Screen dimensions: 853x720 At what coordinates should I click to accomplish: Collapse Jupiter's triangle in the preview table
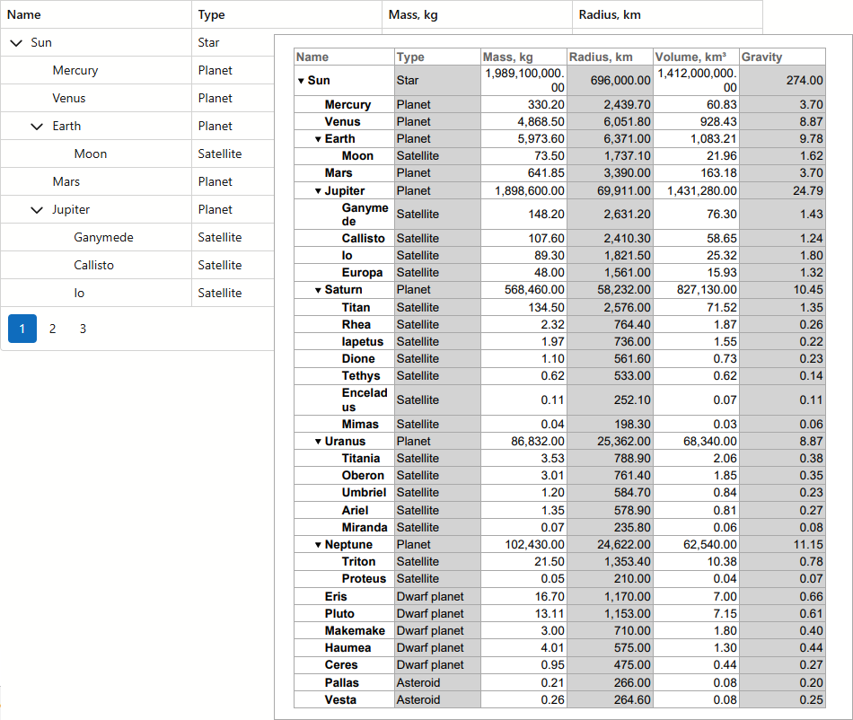coord(318,191)
